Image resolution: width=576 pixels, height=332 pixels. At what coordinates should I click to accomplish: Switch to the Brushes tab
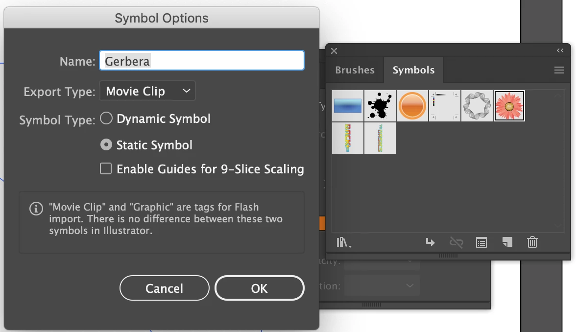click(x=355, y=70)
